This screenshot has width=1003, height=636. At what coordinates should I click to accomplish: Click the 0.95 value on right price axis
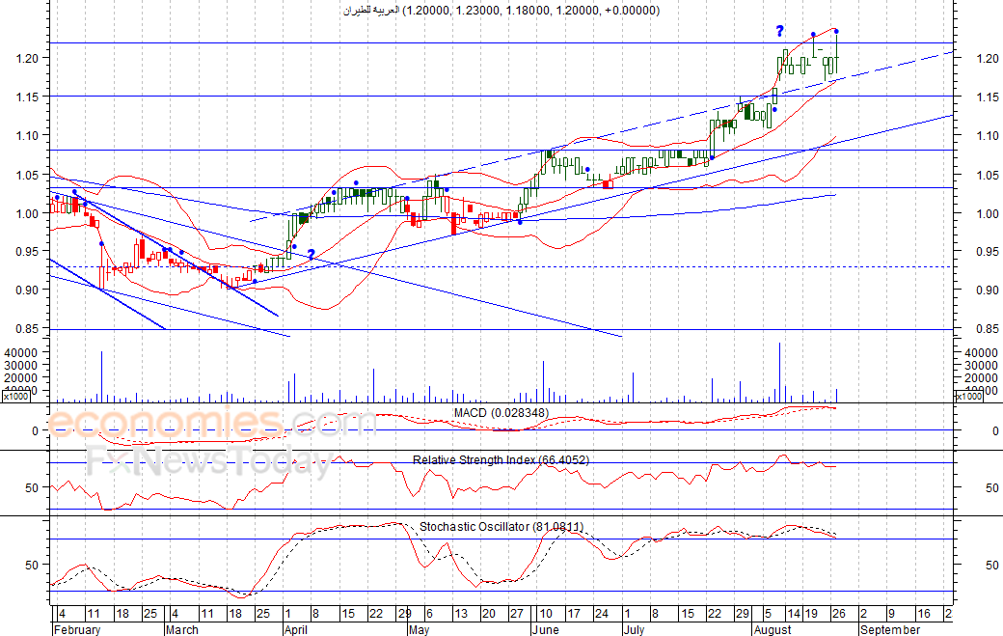pyautogui.click(x=988, y=252)
